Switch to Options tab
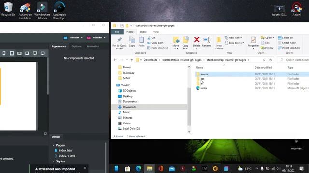The image size is (309, 173). coord(76,46)
